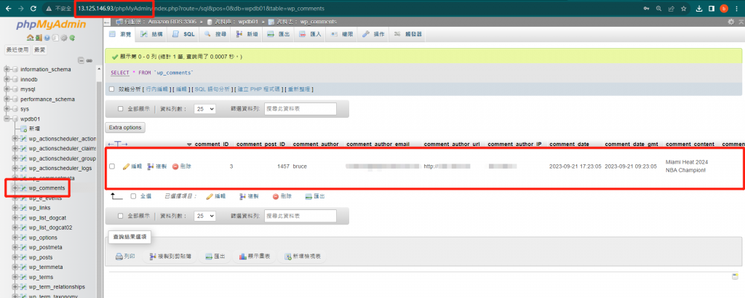This screenshot has width=745, height=298.
Task: Share this page using share icon
Action: pos(672,9)
